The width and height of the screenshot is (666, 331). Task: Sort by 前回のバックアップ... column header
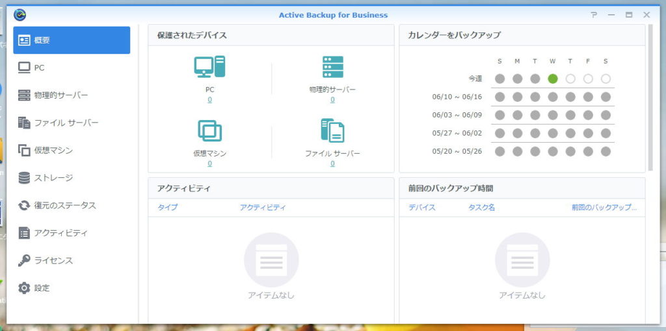point(604,208)
